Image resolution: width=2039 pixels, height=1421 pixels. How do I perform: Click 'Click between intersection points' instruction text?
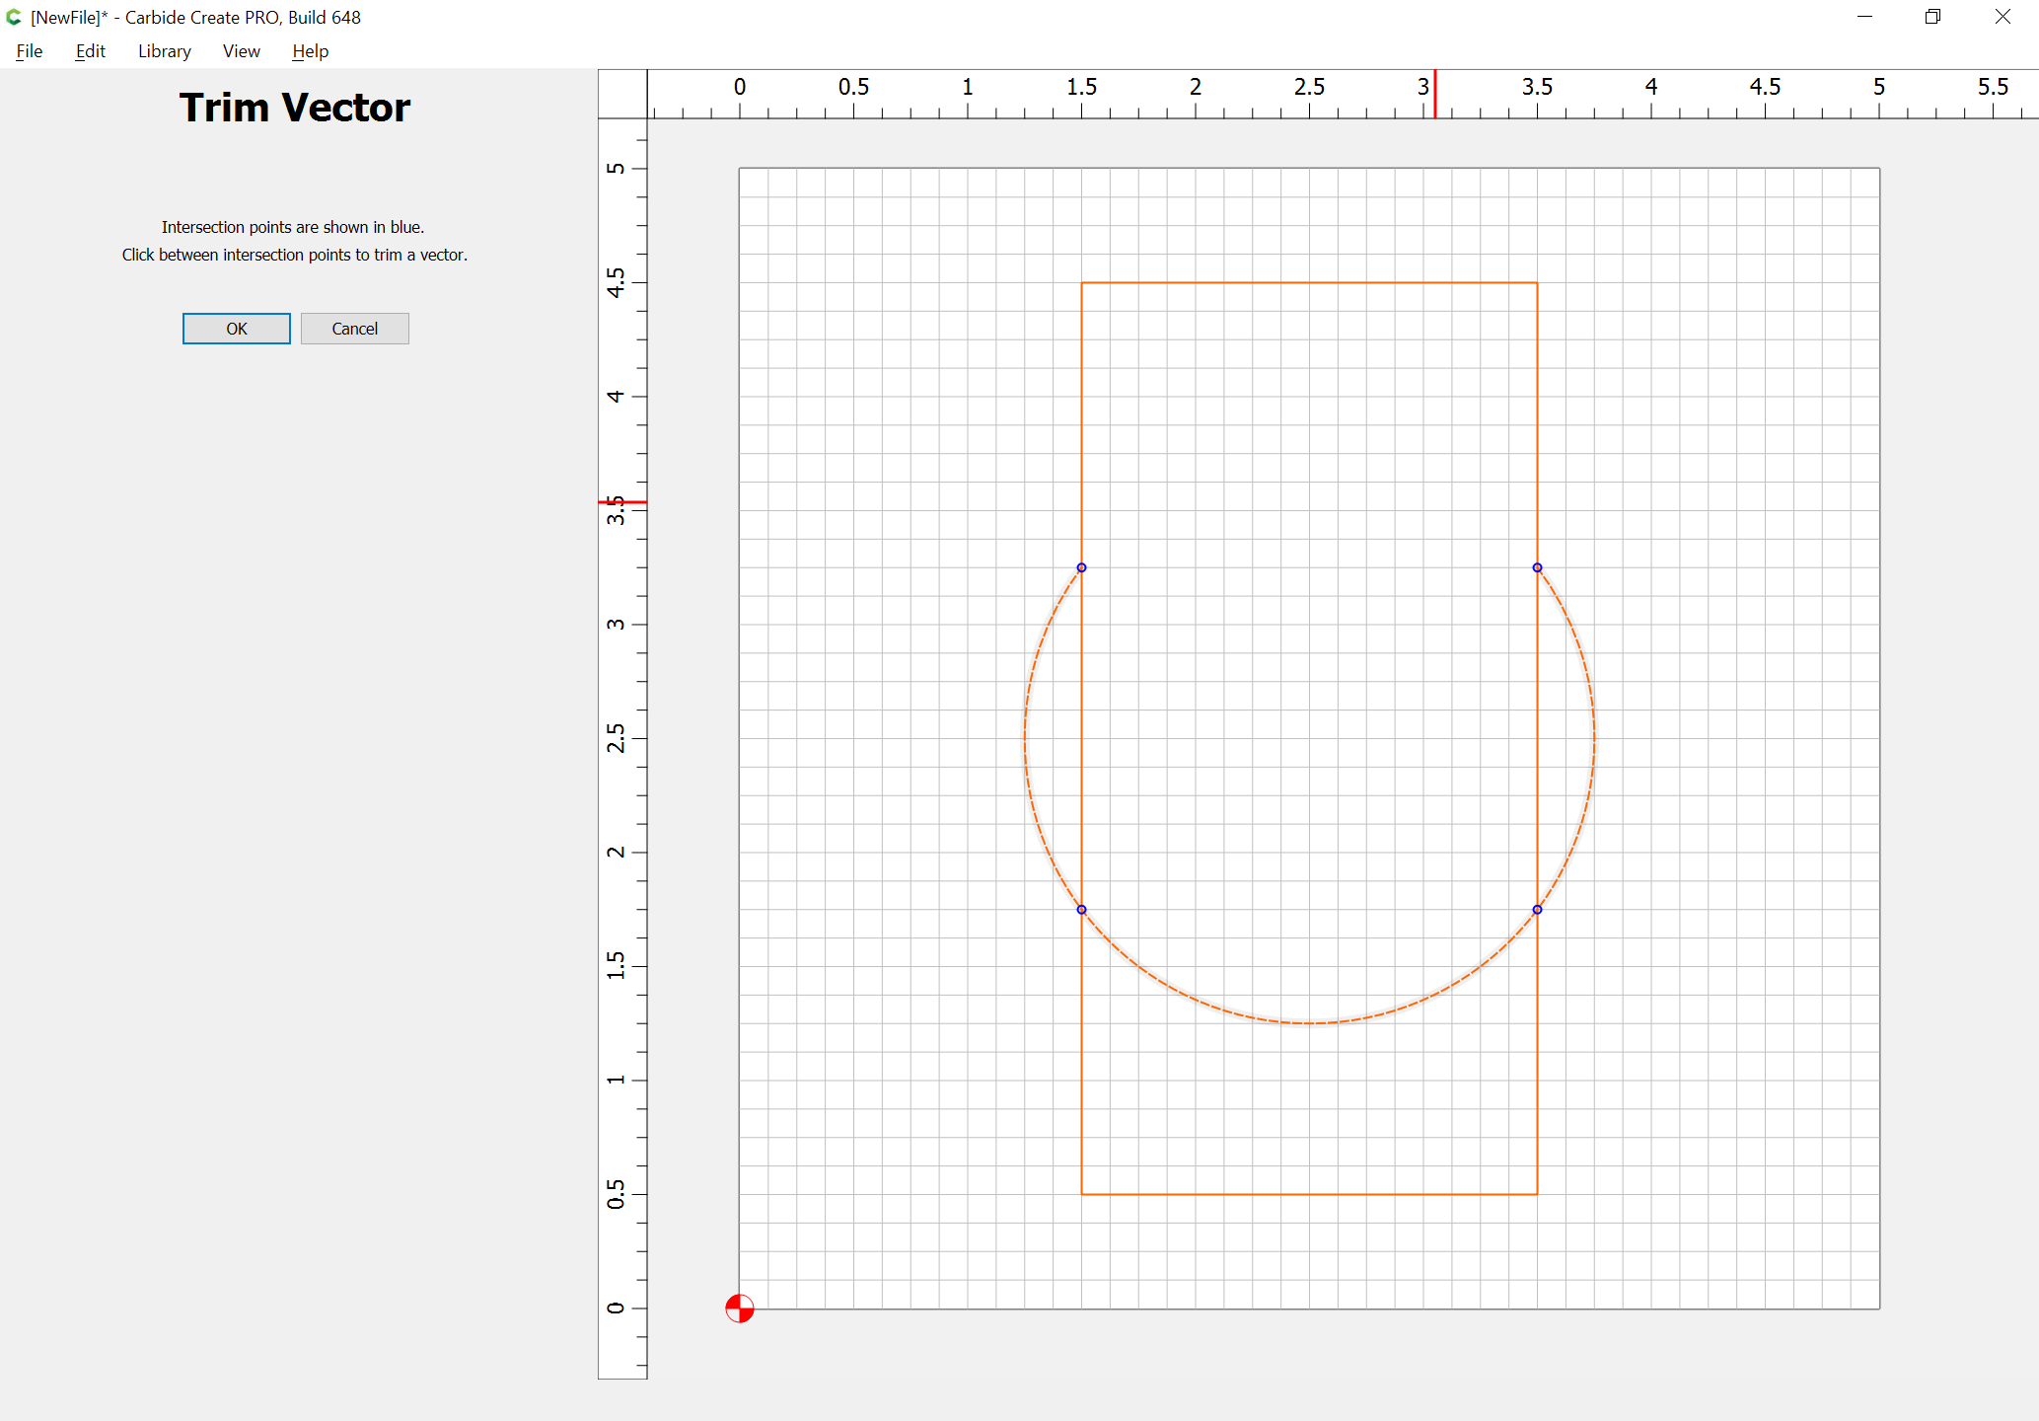[295, 255]
